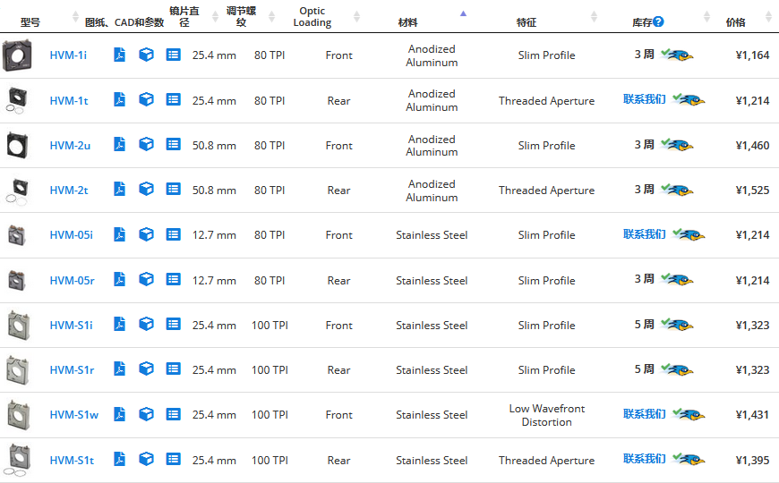Open specs list icon for HVM-2u
Viewport: 779px width, 483px height.
(173, 145)
